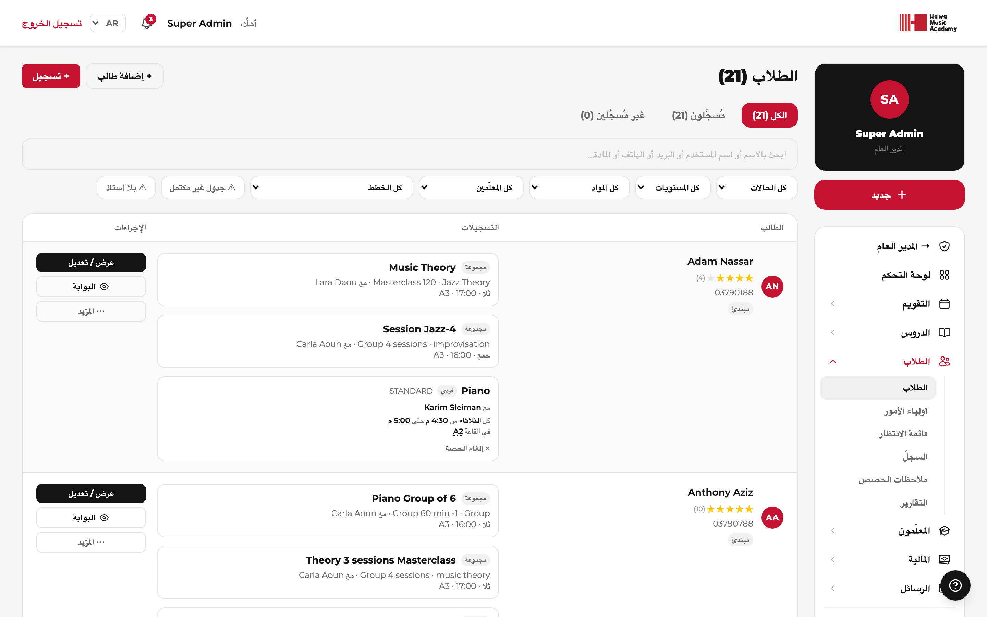Click عرض / تعديل for Adam Nassar
This screenshot has height=617, width=987.
(91, 262)
